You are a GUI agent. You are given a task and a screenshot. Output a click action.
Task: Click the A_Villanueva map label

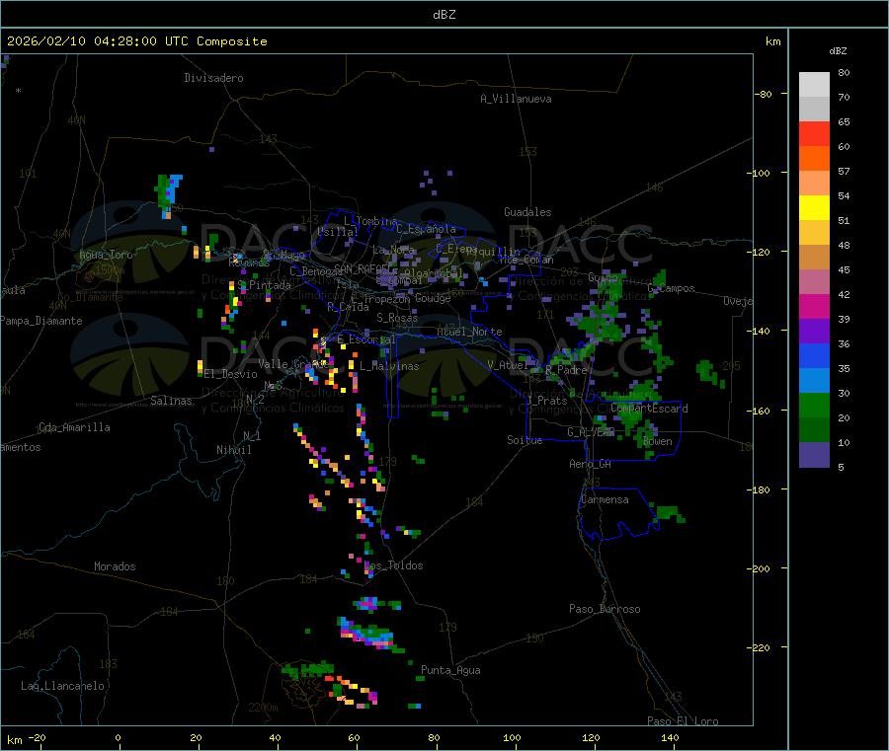(x=516, y=99)
